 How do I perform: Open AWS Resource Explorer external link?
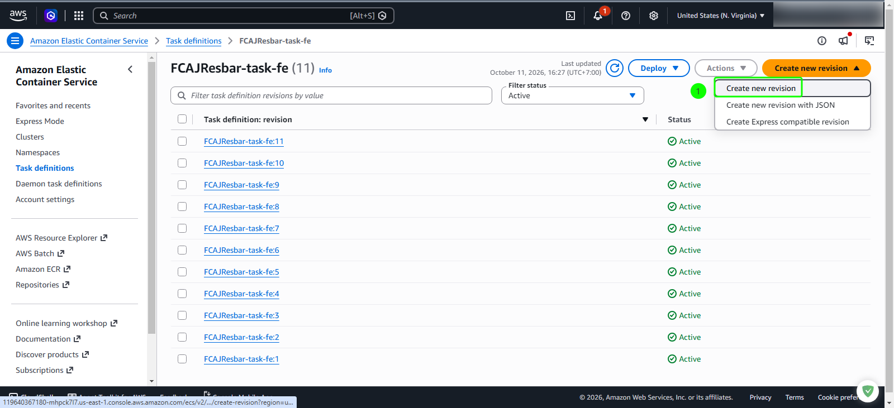pos(61,238)
